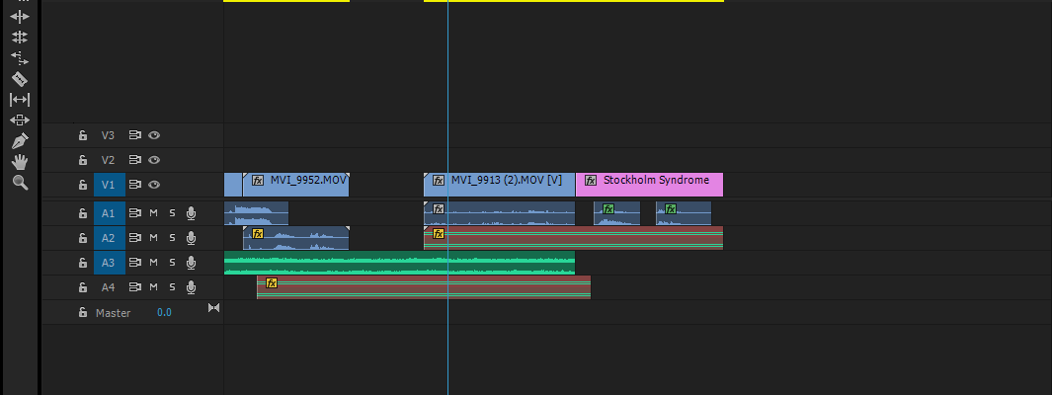Target the V2 track label
This screenshot has height=395, width=1052.
pos(109,160)
